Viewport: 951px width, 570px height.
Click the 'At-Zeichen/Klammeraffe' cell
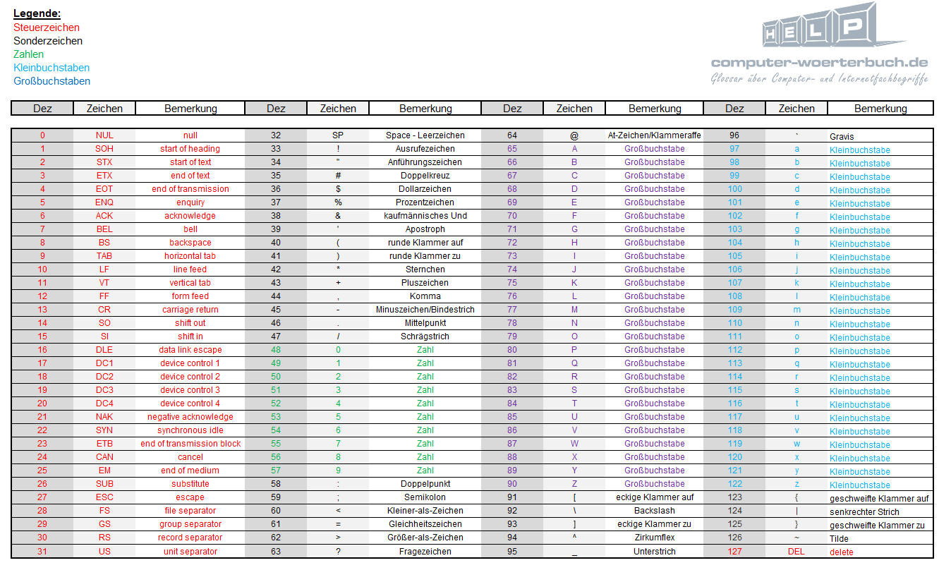tap(655, 135)
